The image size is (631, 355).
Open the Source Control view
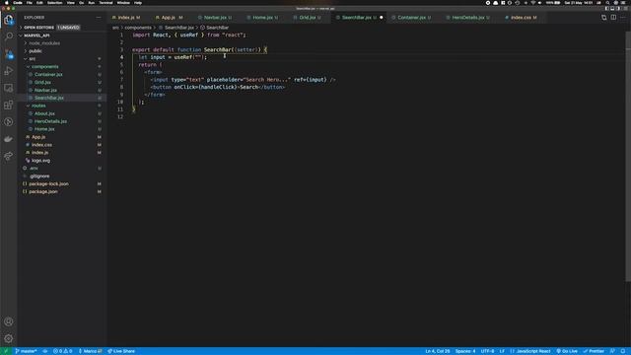(9, 53)
